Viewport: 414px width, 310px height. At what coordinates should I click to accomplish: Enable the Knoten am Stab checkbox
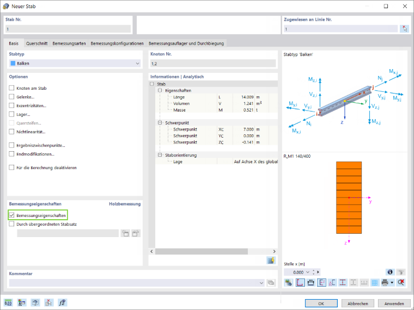click(11, 88)
